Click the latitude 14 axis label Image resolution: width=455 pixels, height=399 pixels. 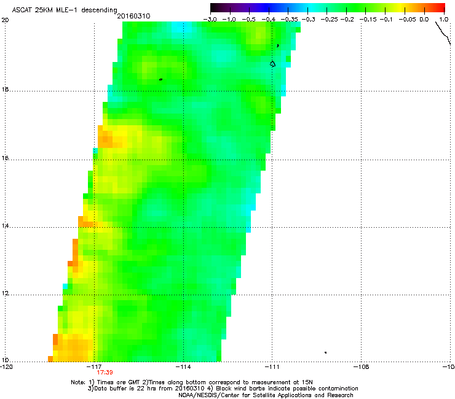point(5,226)
